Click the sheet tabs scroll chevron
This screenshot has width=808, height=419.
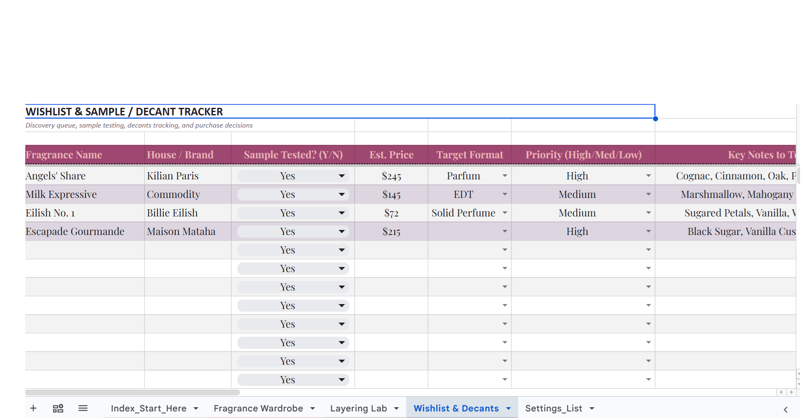786,409
